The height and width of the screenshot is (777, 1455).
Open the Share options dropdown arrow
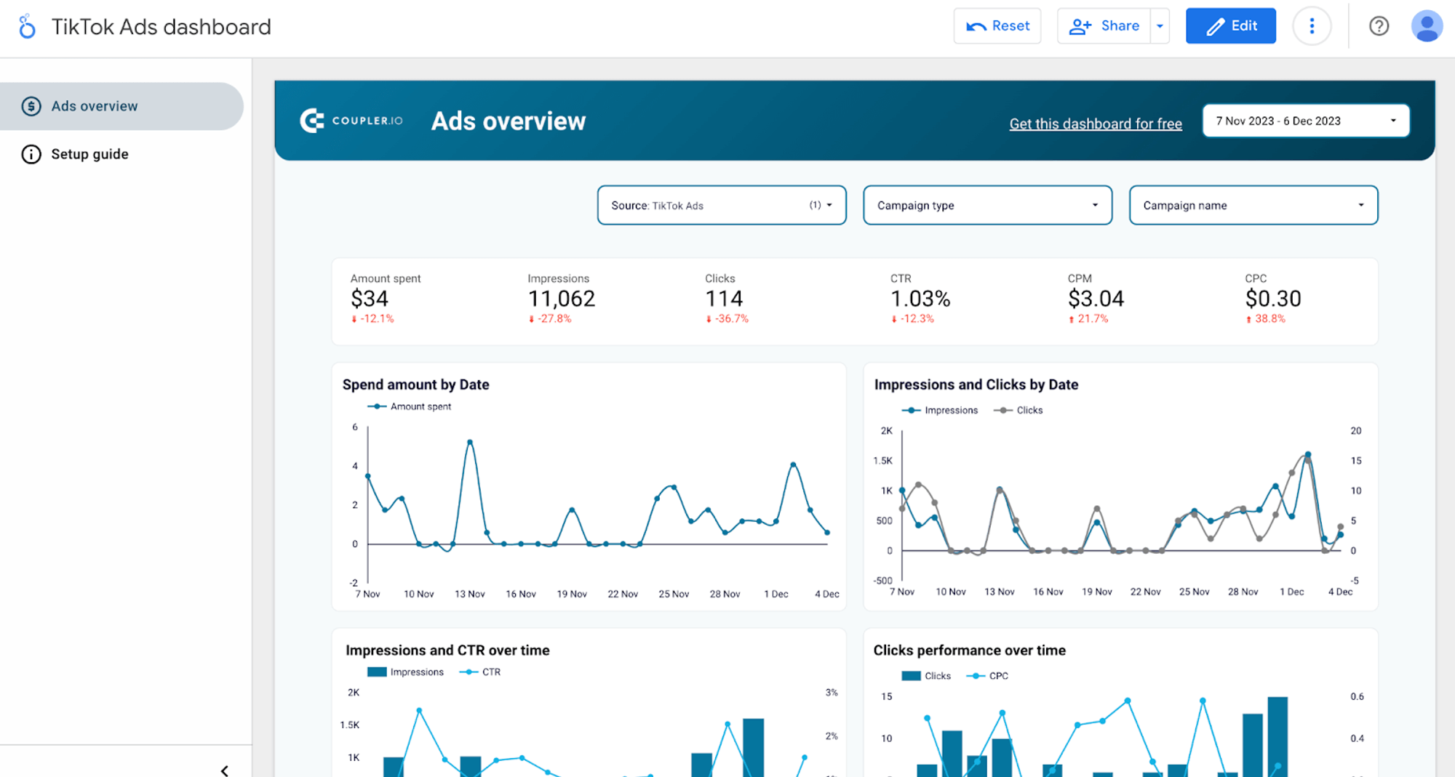[1160, 26]
